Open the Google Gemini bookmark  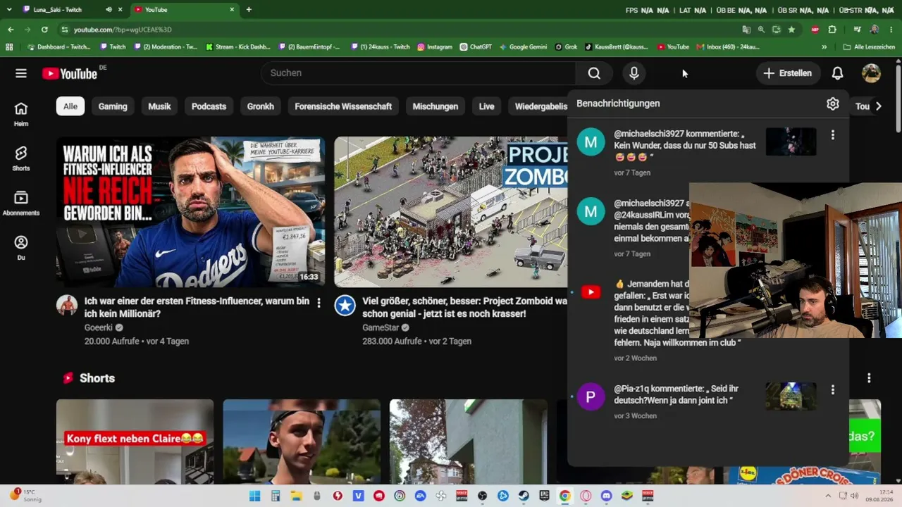click(523, 47)
